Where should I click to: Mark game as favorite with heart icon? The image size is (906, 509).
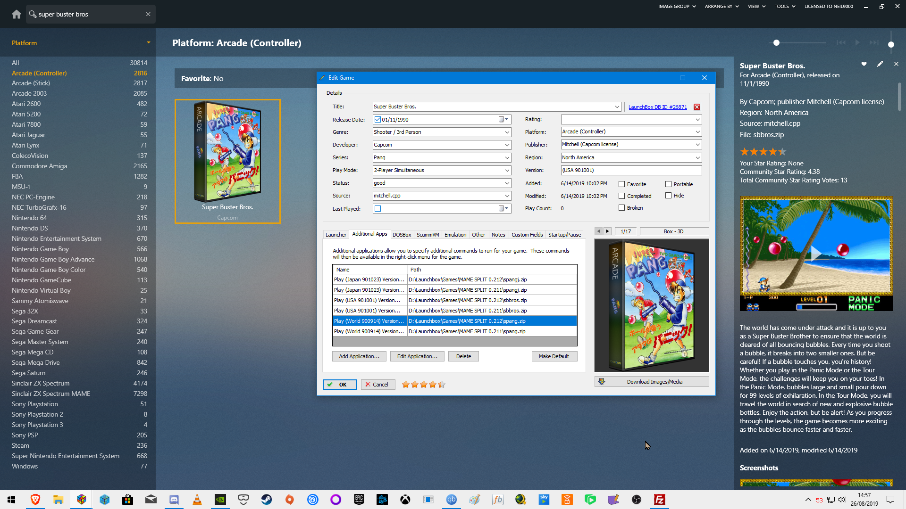click(864, 64)
